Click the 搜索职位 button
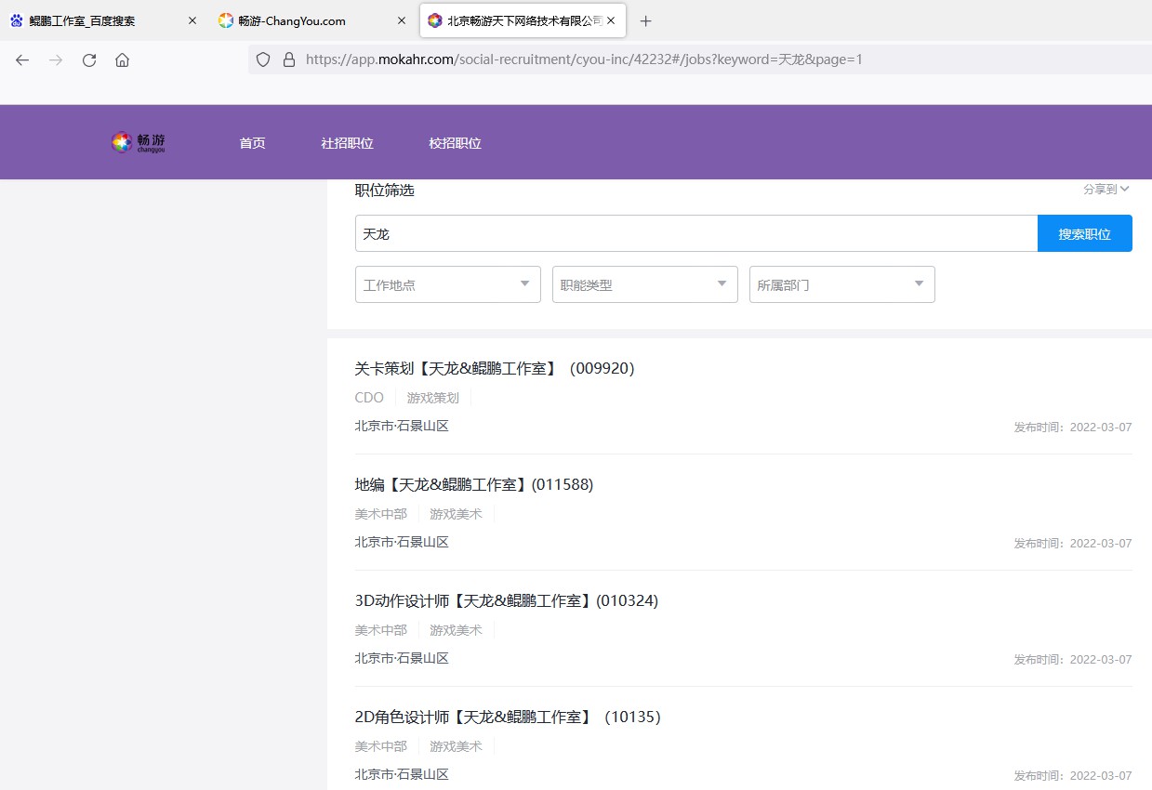Image resolution: width=1152 pixels, height=790 pixels. (x=1084, y=234)
